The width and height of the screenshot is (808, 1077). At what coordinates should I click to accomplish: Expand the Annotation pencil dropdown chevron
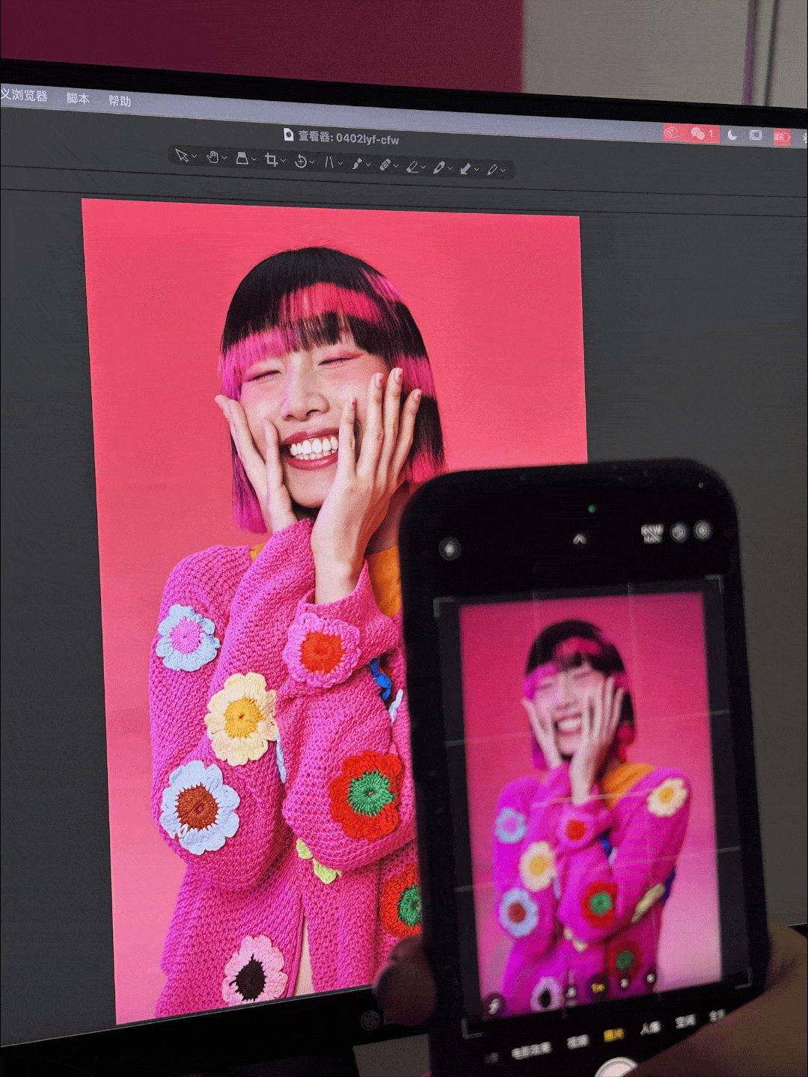coord(503,171)
